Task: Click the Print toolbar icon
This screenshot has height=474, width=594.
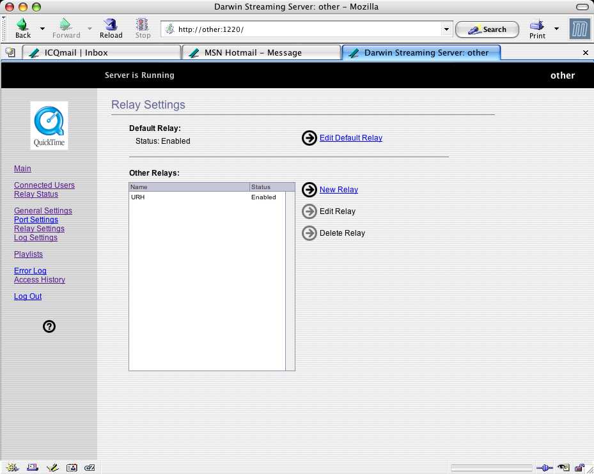Action: [537, 28]
